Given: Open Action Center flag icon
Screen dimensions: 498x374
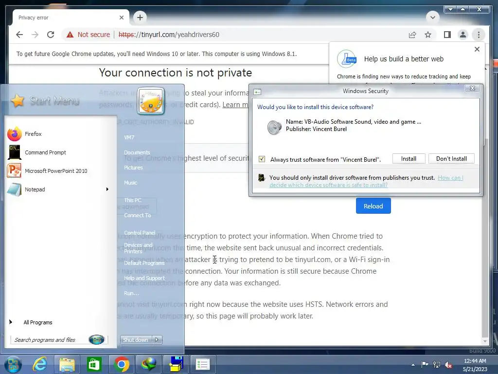Looking at the screenshot, I should coord(425,364).
